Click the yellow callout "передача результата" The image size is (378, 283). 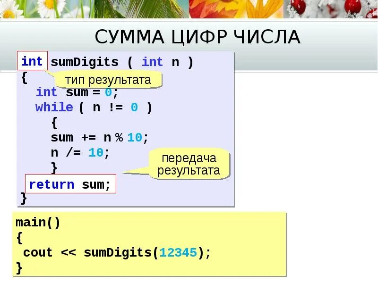(189, 164)
